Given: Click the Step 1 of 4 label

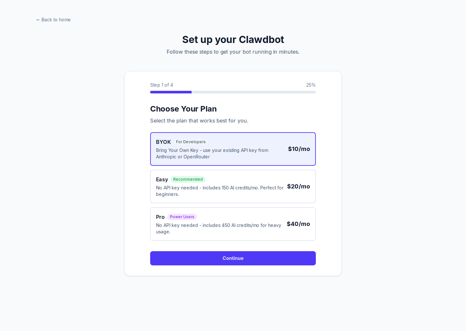Looking at the screenshot, I should [161, 85].
